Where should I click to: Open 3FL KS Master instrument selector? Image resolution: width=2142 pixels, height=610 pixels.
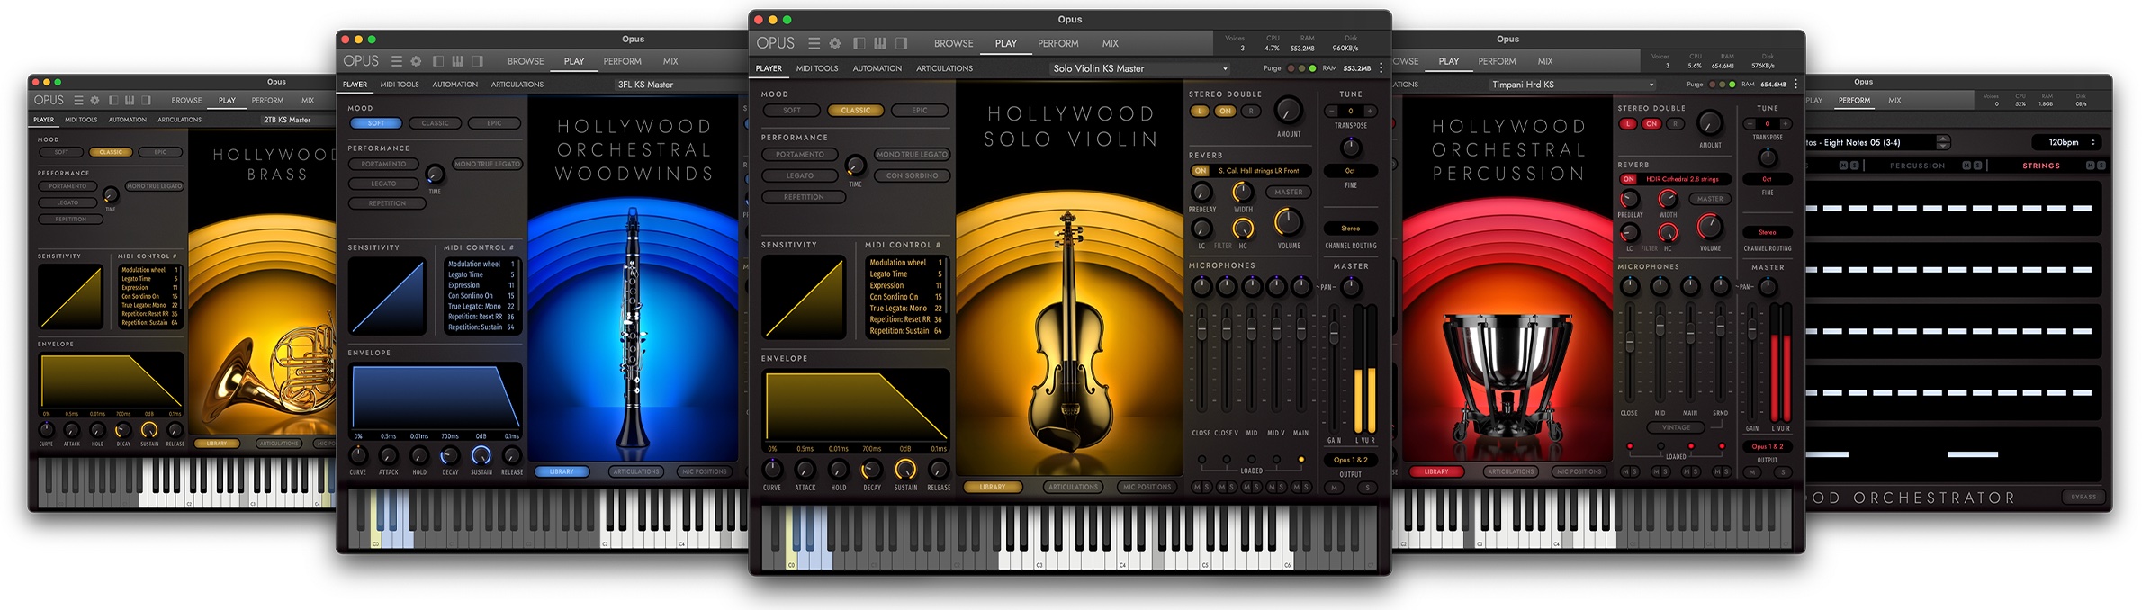click(679, 85)
